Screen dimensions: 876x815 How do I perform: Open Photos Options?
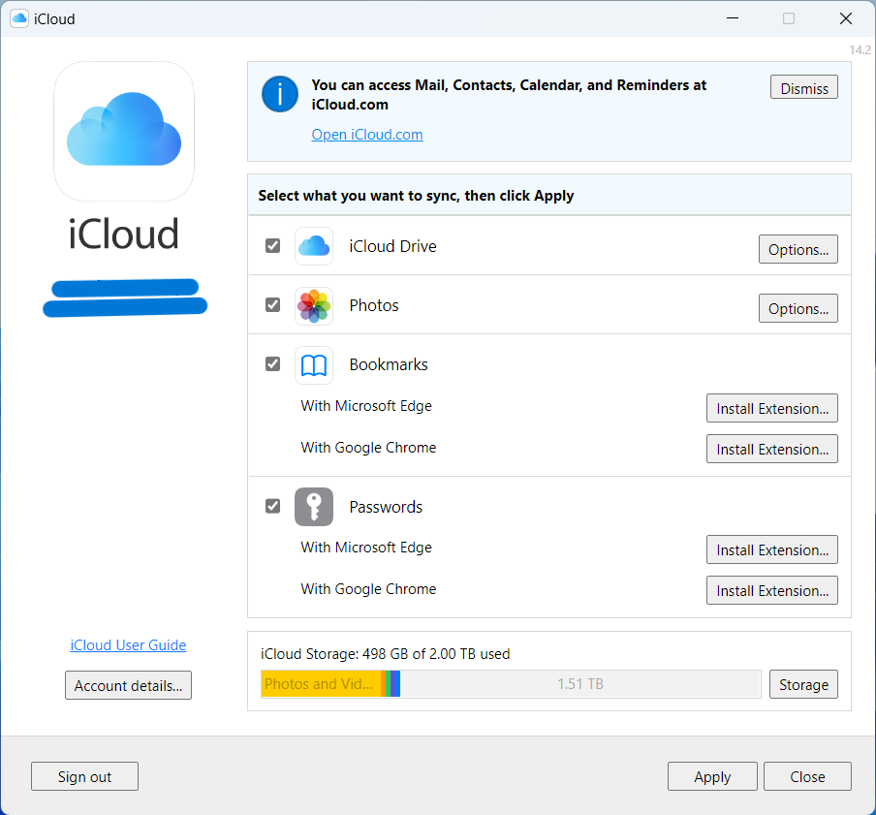(x=798, y=308)
